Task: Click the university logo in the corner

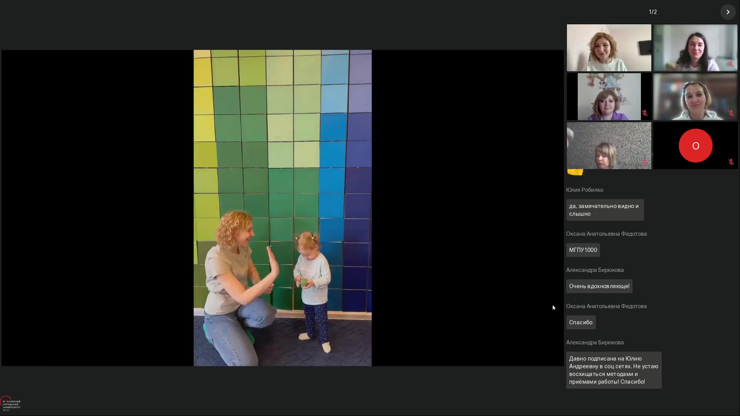Action: [x=10, y=404]
